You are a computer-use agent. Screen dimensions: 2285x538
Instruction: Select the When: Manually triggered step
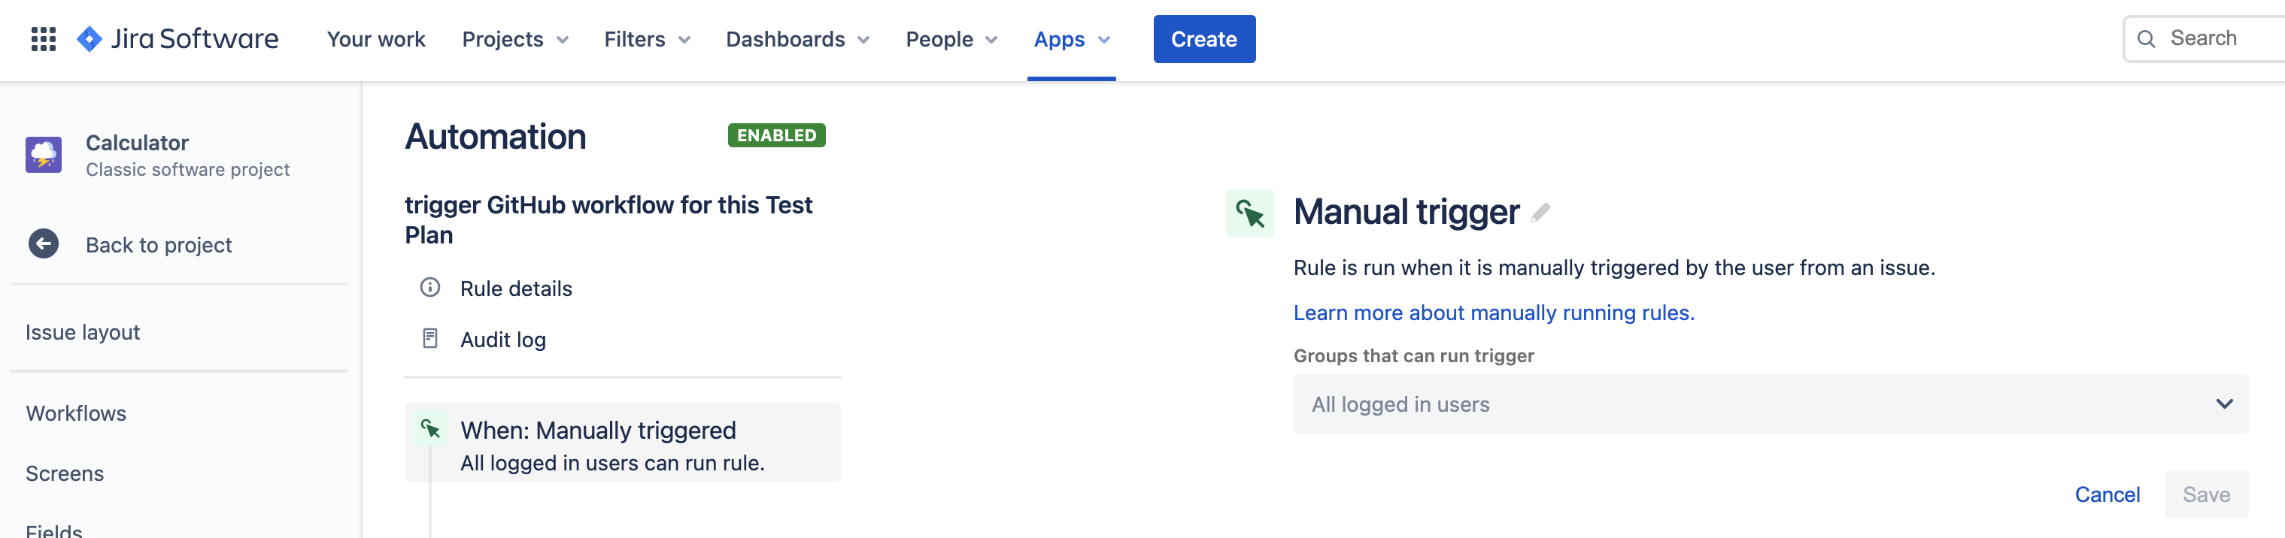click(622, 443)
